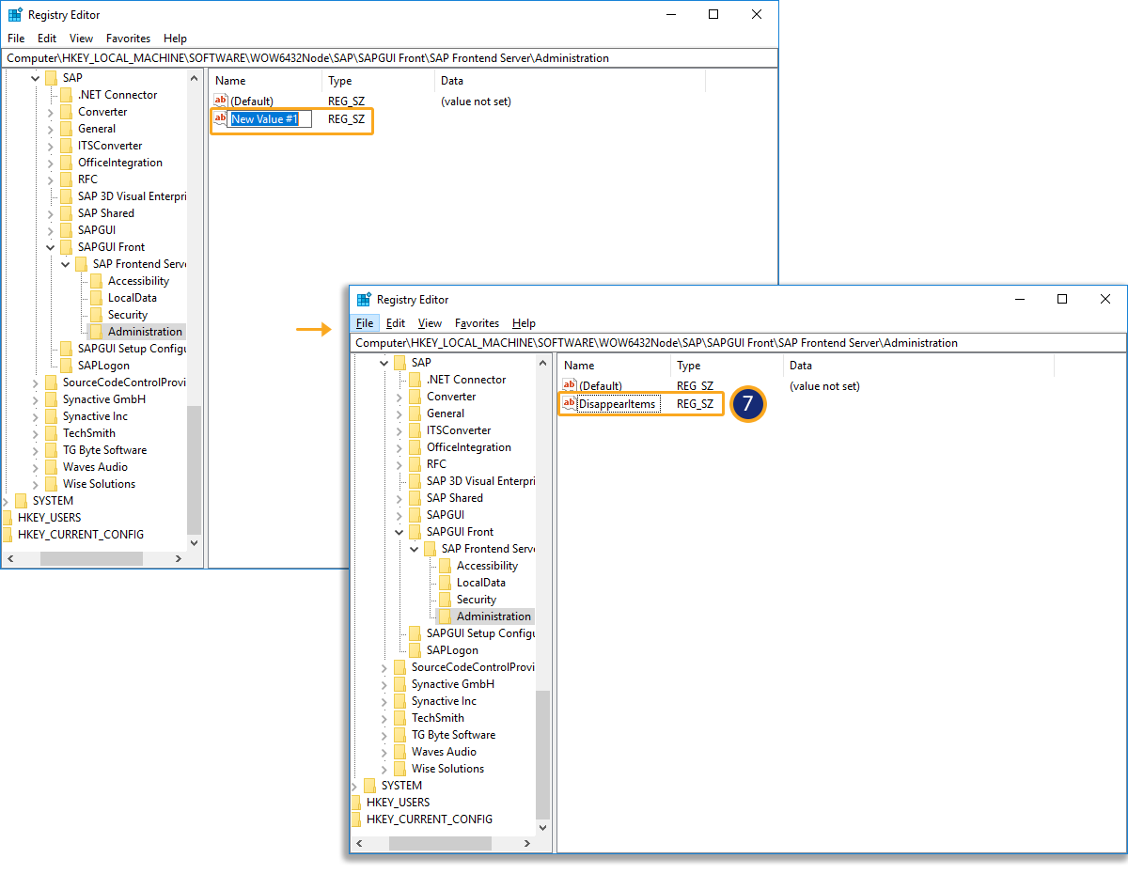Click the Administration folder icon in front window
This screenshot has height=874, width=1128.
tap(445, 616)
